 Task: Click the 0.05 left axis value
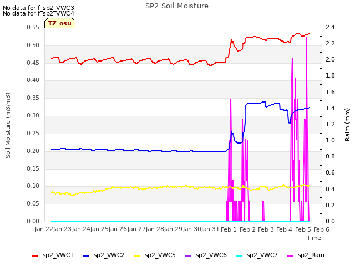(33, 204)
